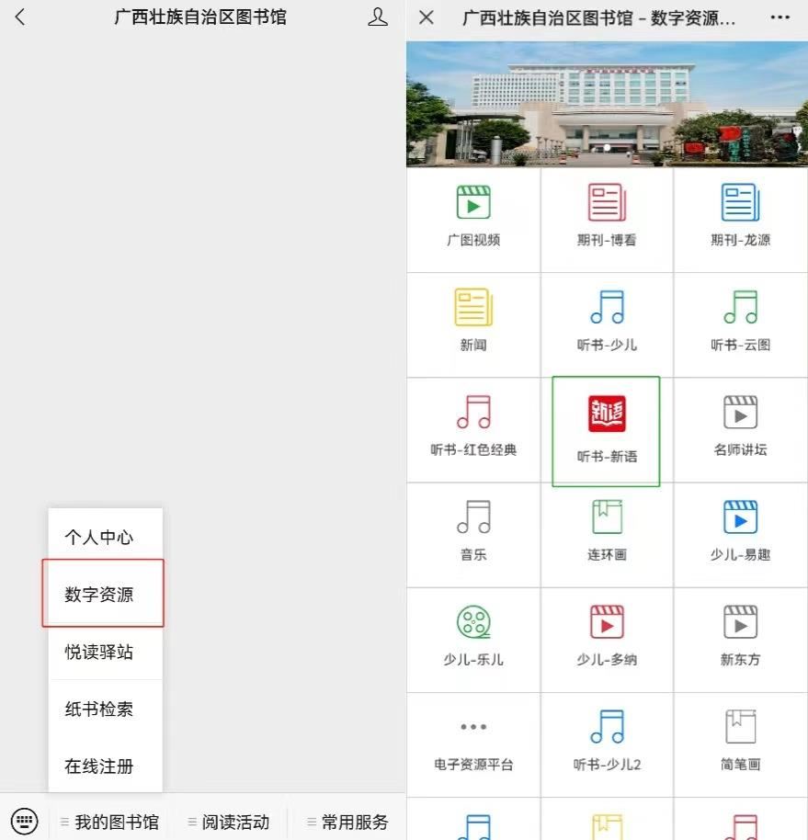
Task: Open 听书-红色经典 audio icon
Action: click(x=473, y=412)
